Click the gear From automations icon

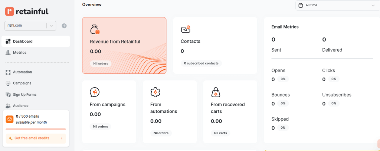coord(155,92)
